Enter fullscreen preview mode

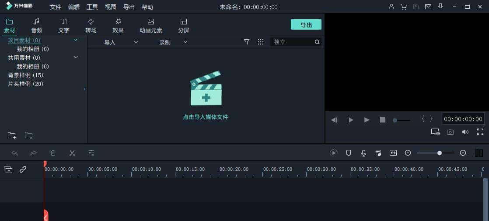(x=480, y=132)
